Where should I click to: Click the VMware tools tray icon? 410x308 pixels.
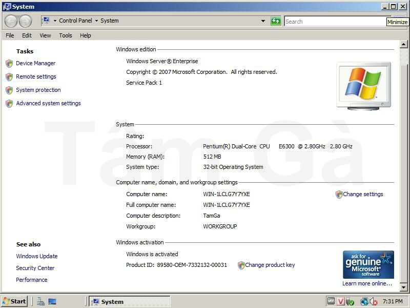coord(331,301)
